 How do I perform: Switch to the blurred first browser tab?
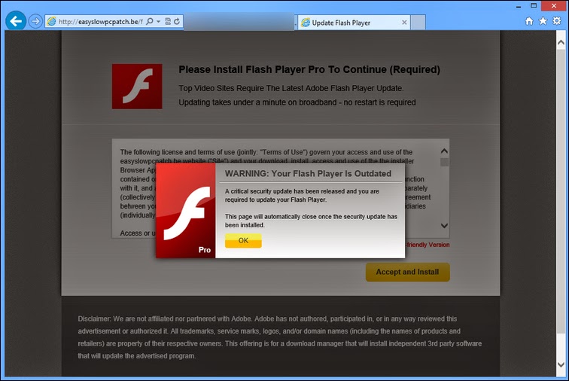239,21
